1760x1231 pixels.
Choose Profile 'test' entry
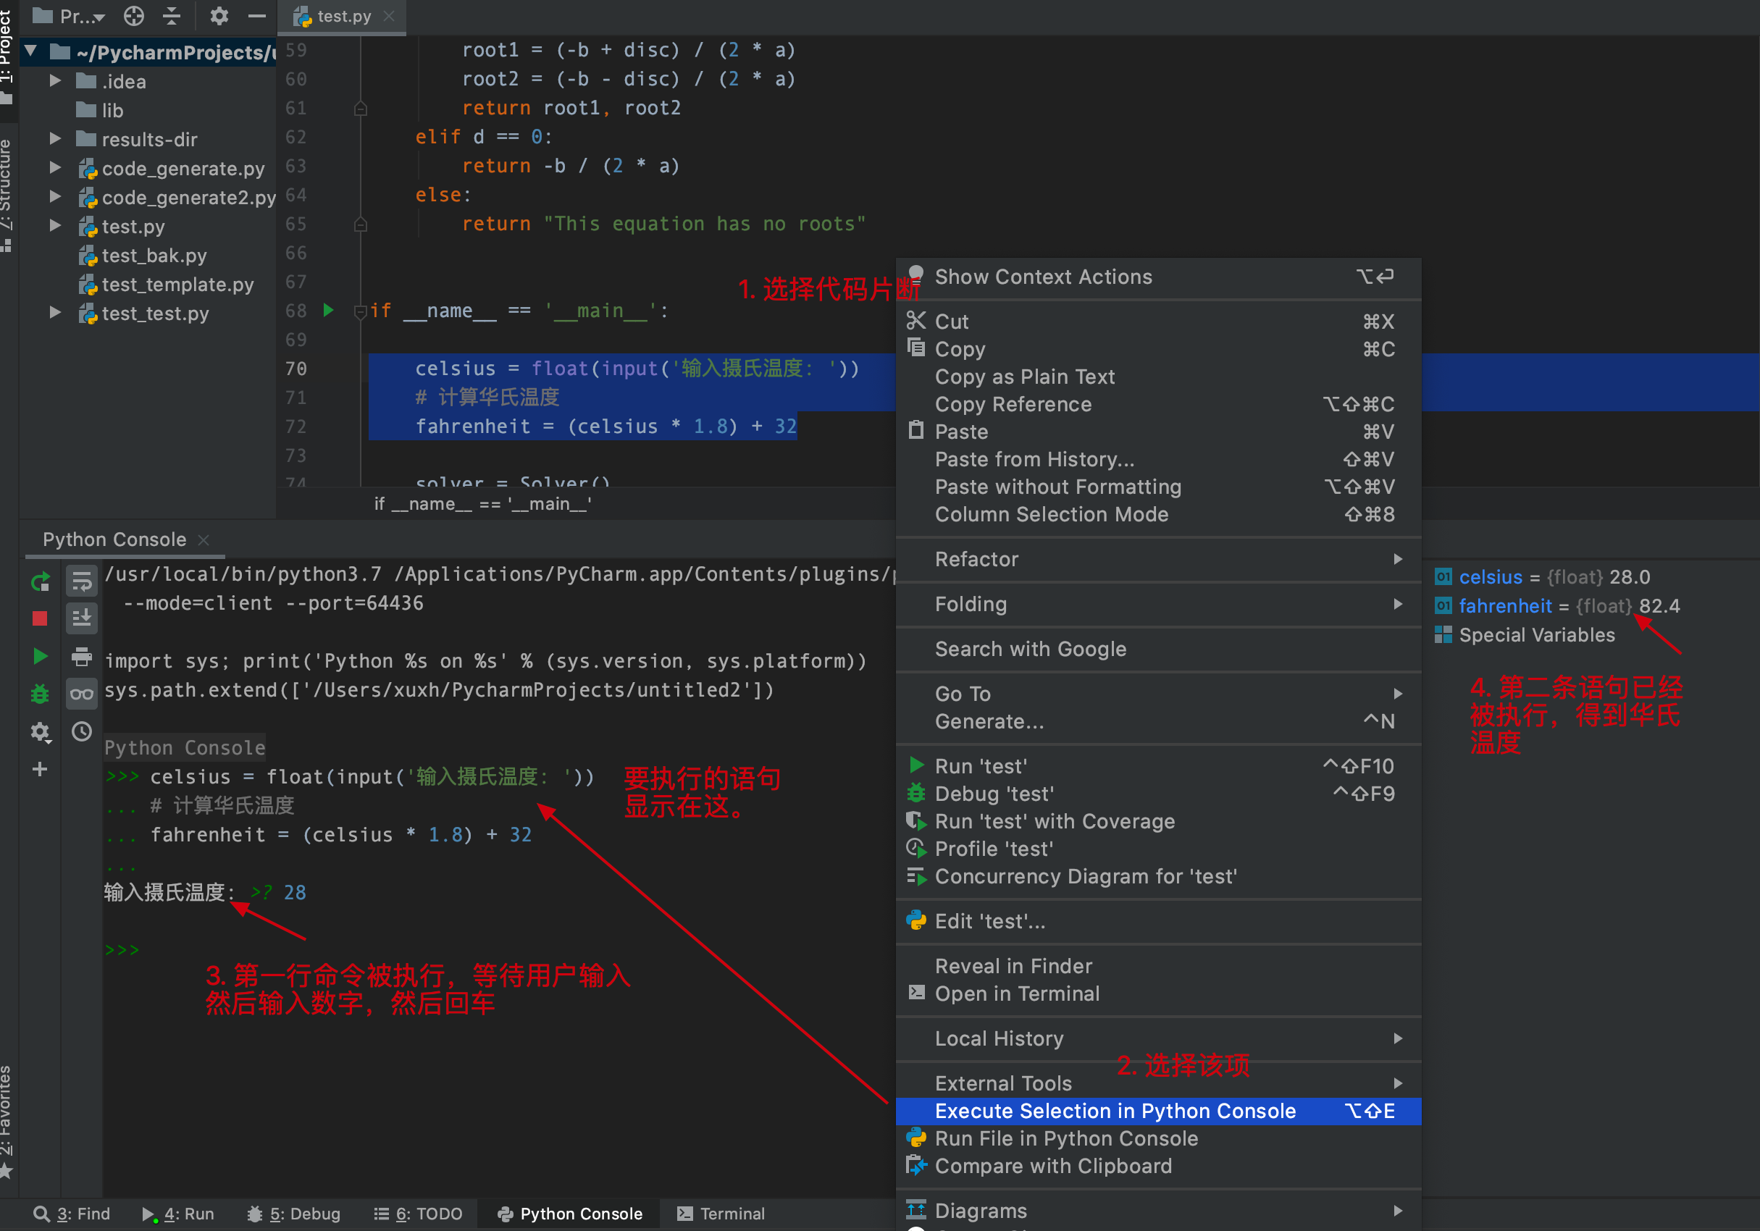coord(1158,849)
